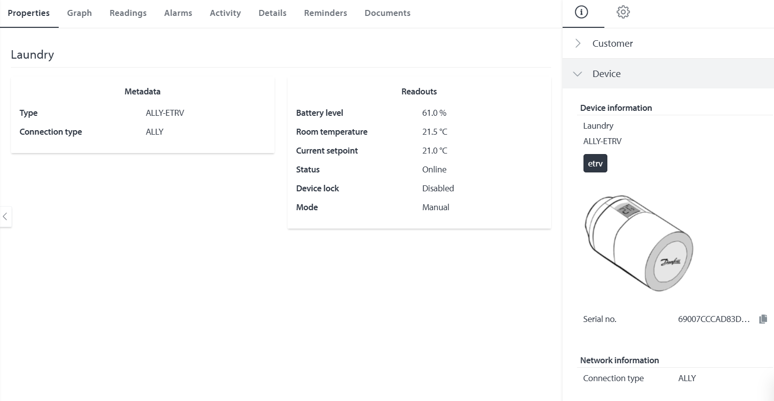The width and height of the screenshot is (774, 401).
Task: Open the settings gear tab
Action: [623, 12]
